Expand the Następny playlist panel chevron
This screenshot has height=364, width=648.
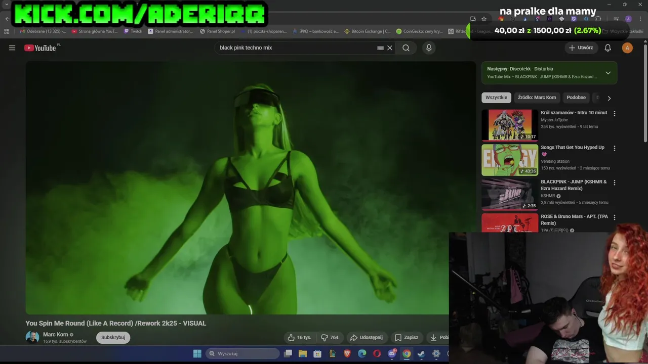608,73
